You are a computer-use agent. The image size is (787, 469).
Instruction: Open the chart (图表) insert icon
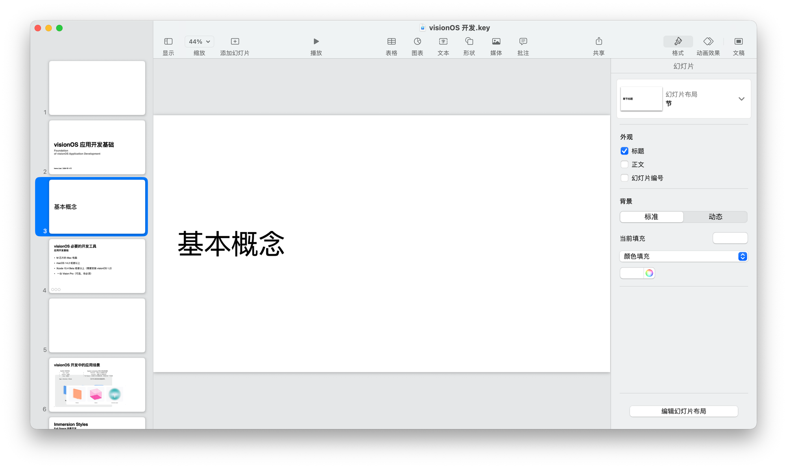417,41
